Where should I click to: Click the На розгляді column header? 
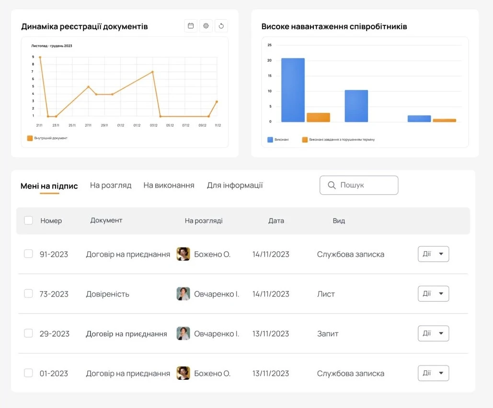[x=204, y=221]
